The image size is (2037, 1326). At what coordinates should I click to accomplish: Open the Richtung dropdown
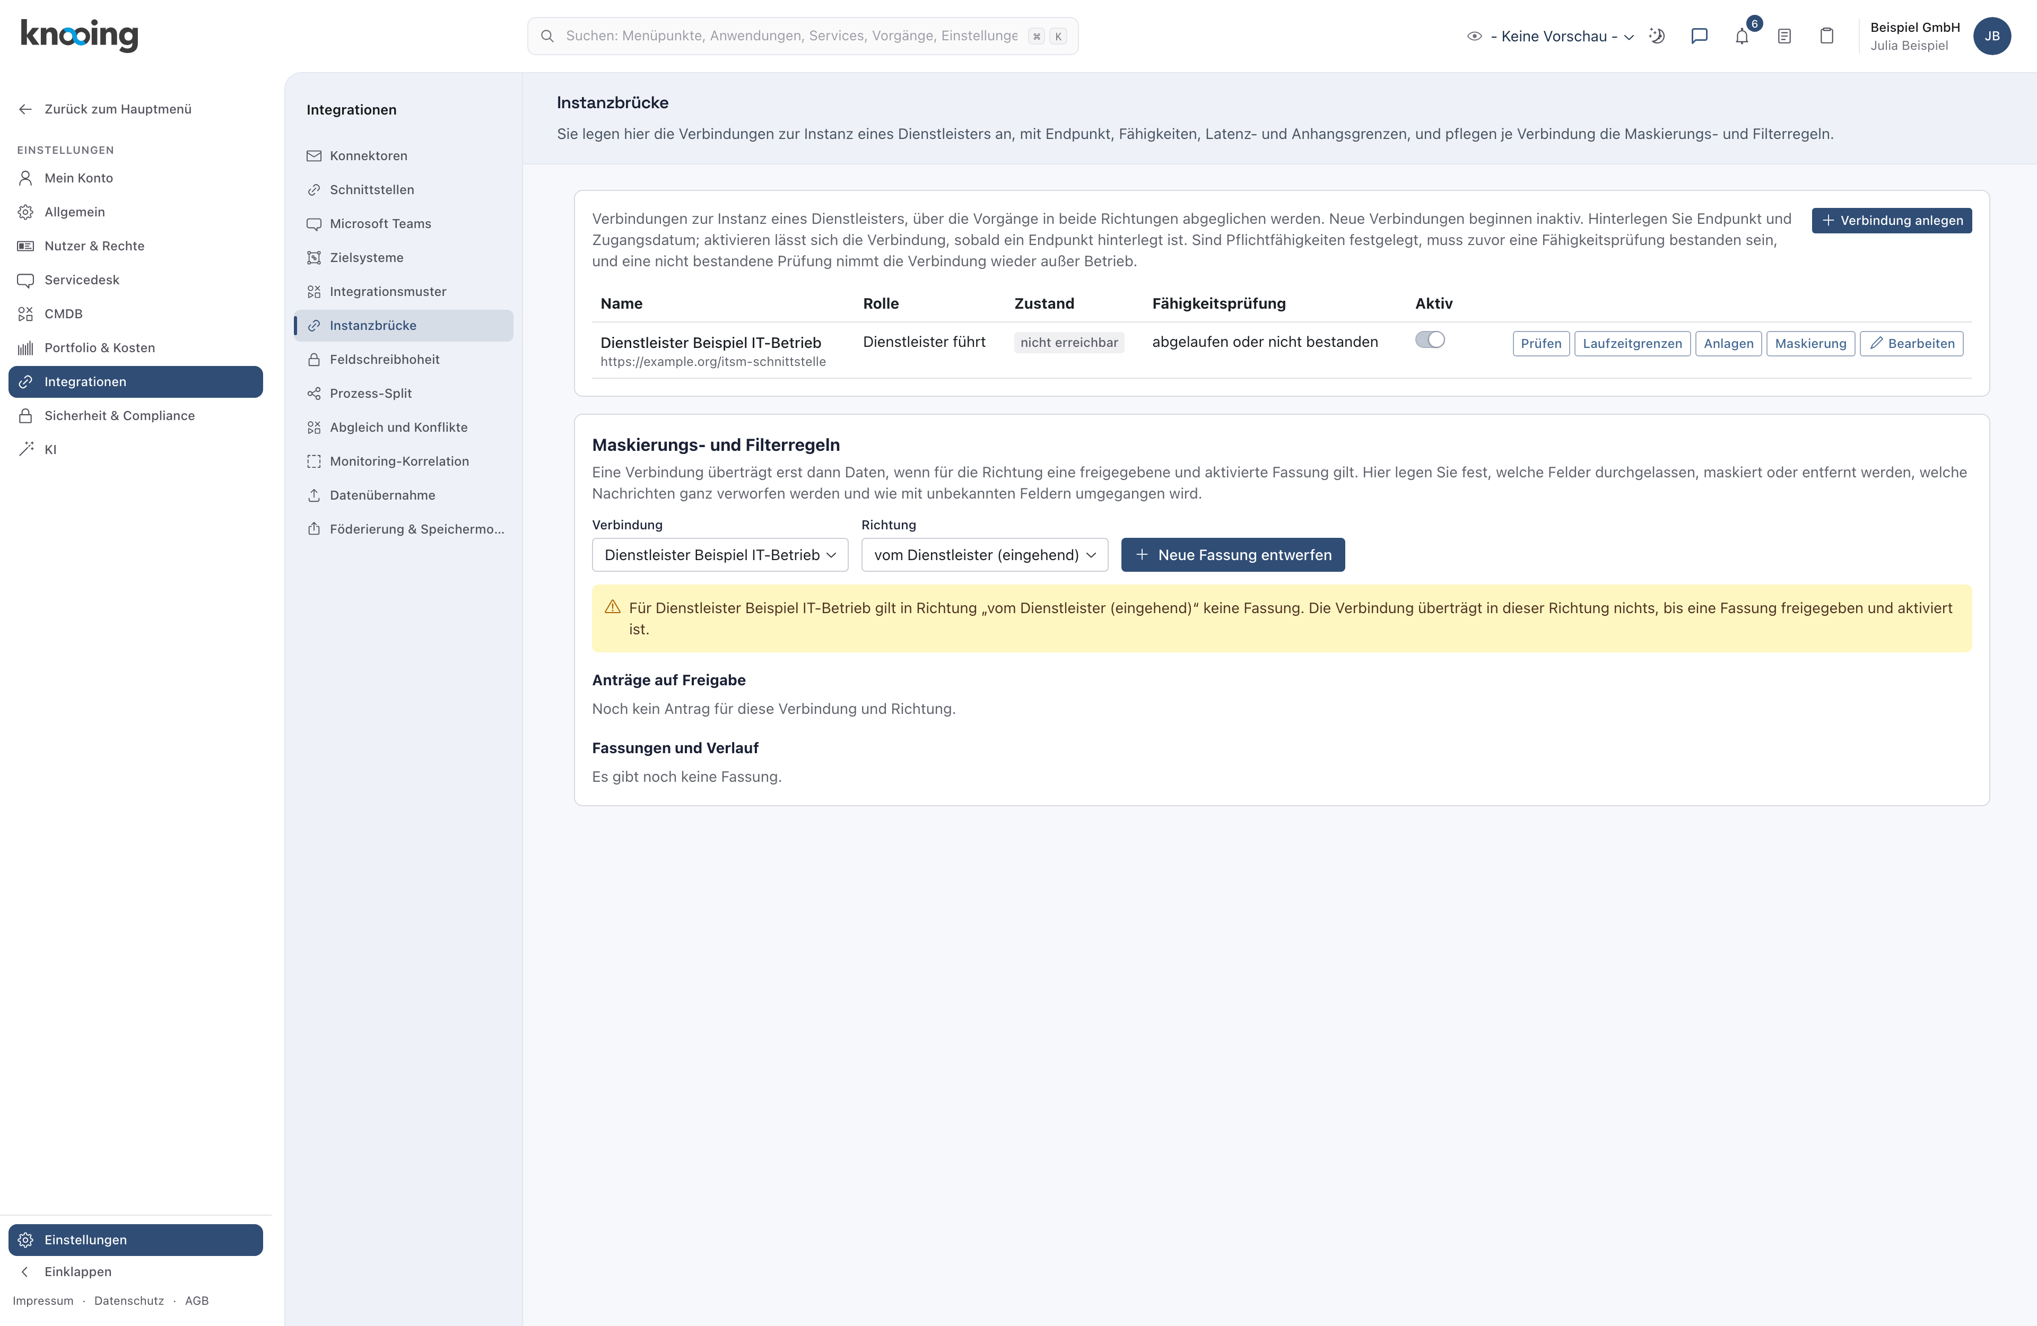(x=984, y=555)
